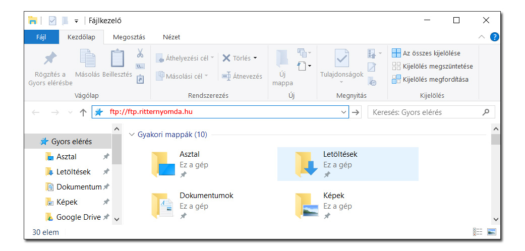Open the Fájl menu tab

pyautogui.click(x=41, y=37)
